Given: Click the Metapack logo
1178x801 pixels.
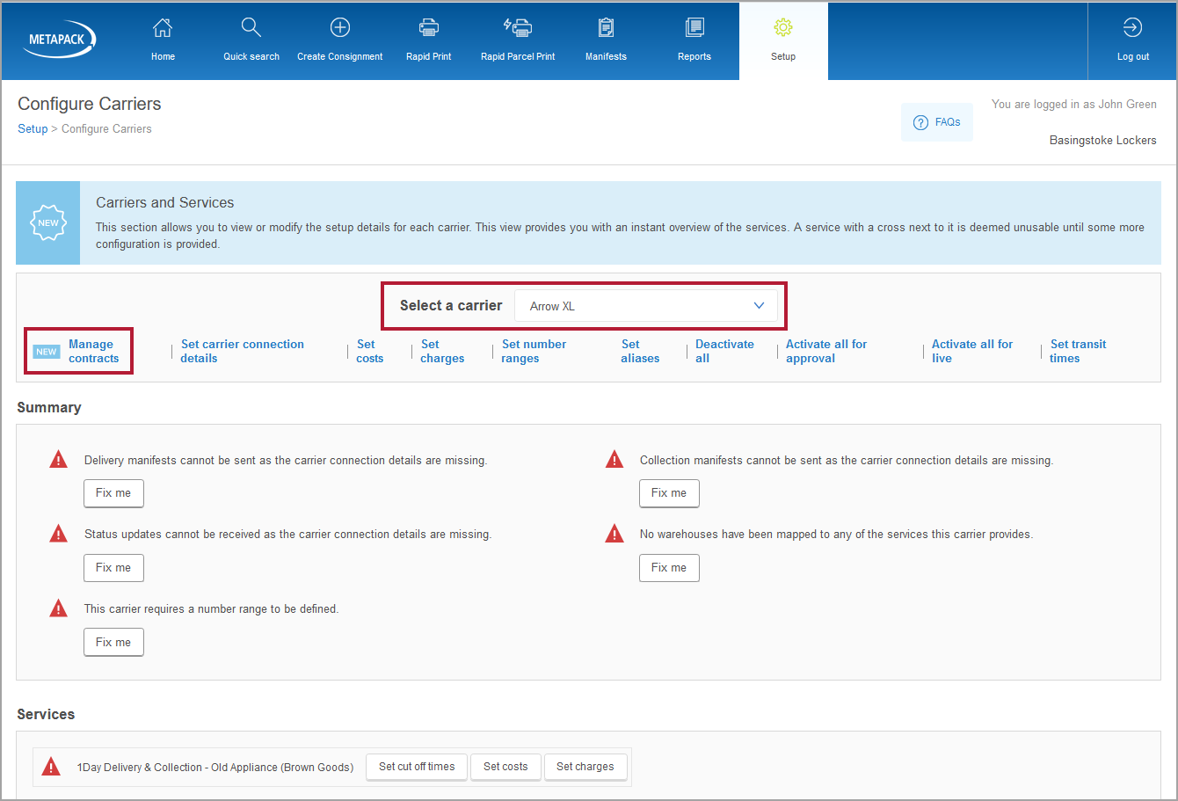Looking at the screenshot, I should click(x=60, y=40).
